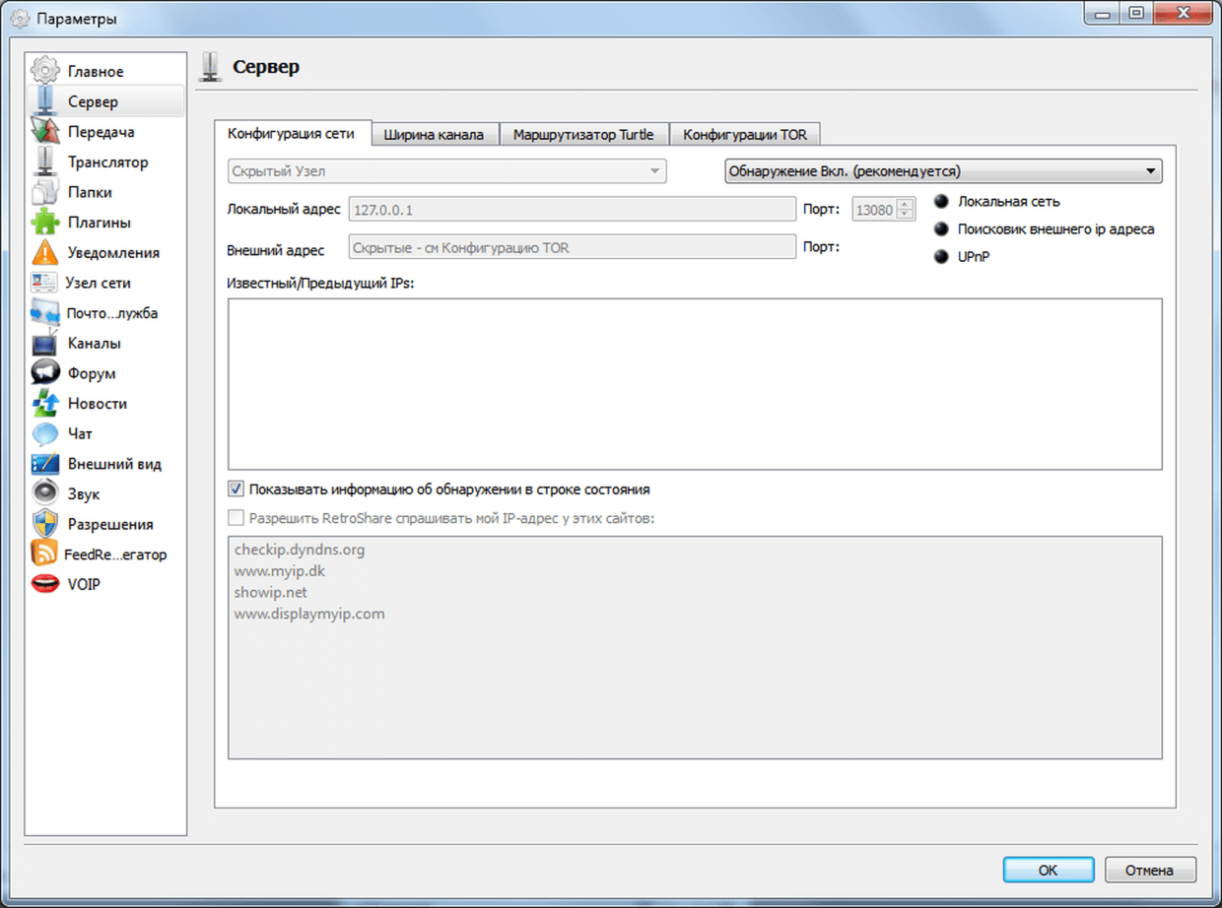Open the Плагины puzzle piece icon
Screen dimensions: 1222x908
[45, 223]
